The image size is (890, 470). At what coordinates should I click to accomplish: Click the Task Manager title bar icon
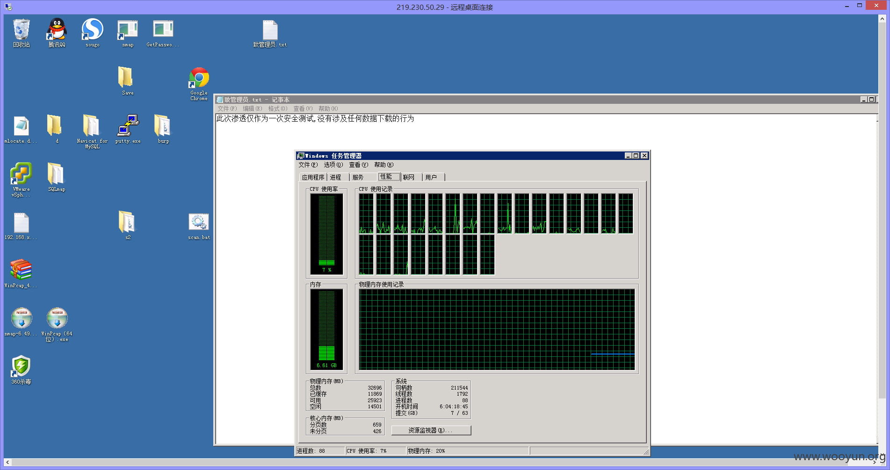(301, 156)
